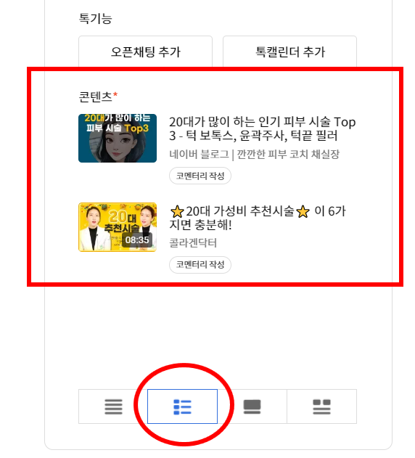415x458 pixels.
Task: Select the two-column grid layout icon
Action: [321, 406]
